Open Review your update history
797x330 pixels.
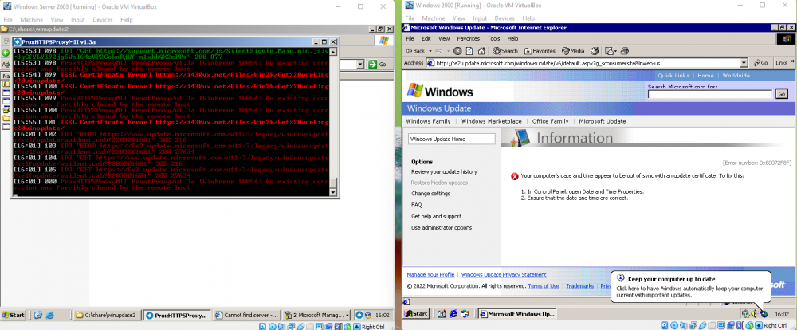[x=444, y=171]
